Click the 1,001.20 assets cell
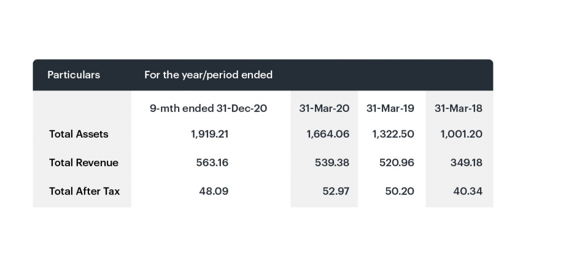Screen dimensions: 577x259 [461, 134]
